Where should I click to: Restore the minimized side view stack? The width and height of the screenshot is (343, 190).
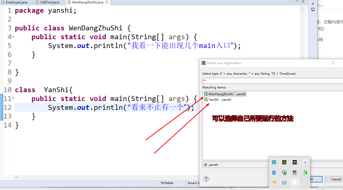click(313, 4)
